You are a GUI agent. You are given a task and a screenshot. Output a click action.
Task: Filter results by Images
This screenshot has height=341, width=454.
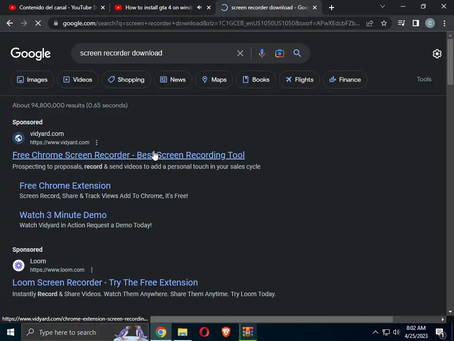tap(32, 79)
